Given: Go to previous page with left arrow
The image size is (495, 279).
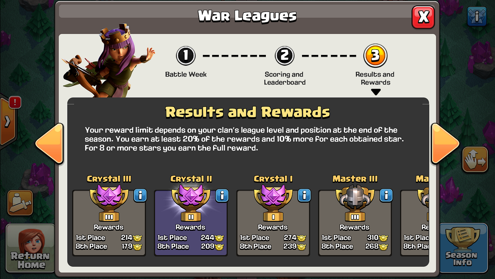Looking at the screenshot, I should pos(49,143).
